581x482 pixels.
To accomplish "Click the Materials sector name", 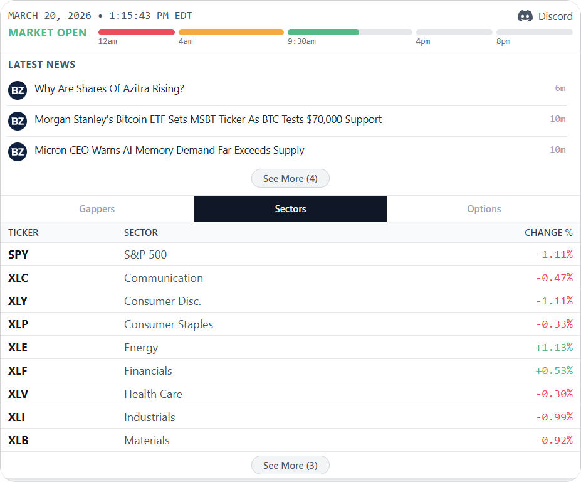I will point(147,441).
